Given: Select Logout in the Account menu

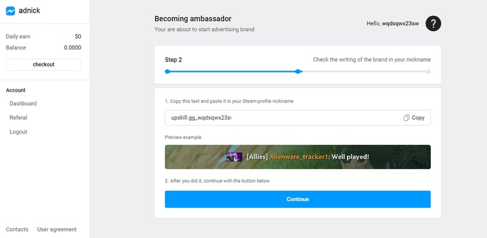Looking at the screenshot, I should pos(18,132).
